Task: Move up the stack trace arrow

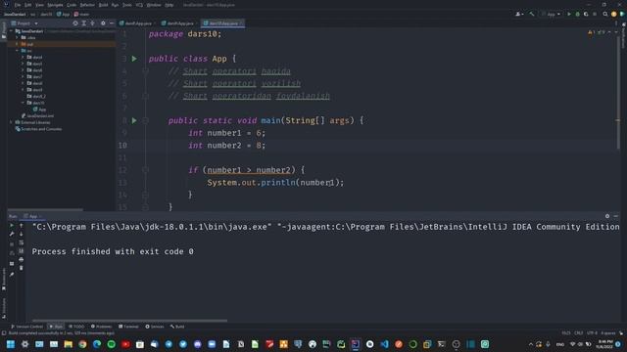Action: click(x=22, y=226)
